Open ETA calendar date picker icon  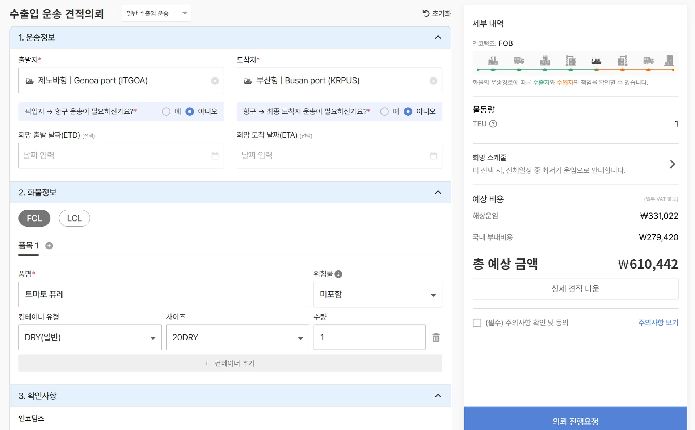point(433,156)
